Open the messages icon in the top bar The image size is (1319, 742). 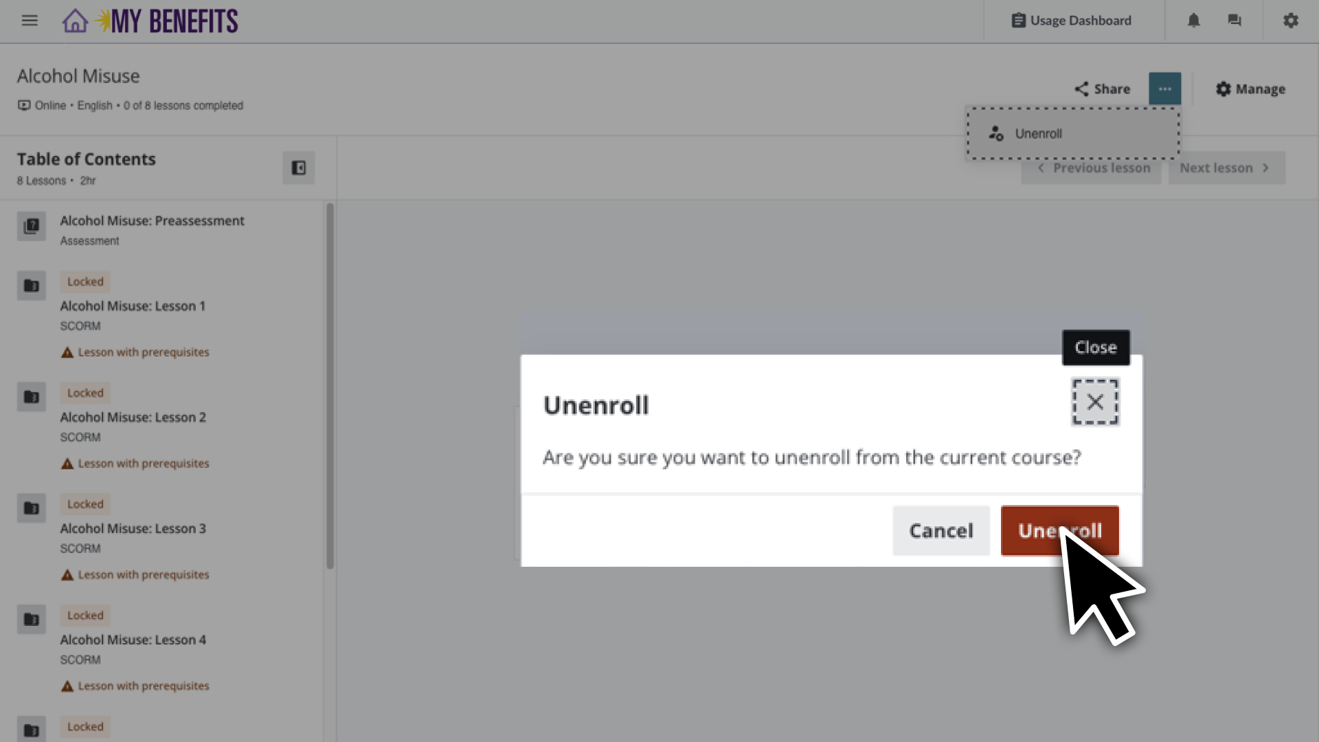click(1234, 21)
